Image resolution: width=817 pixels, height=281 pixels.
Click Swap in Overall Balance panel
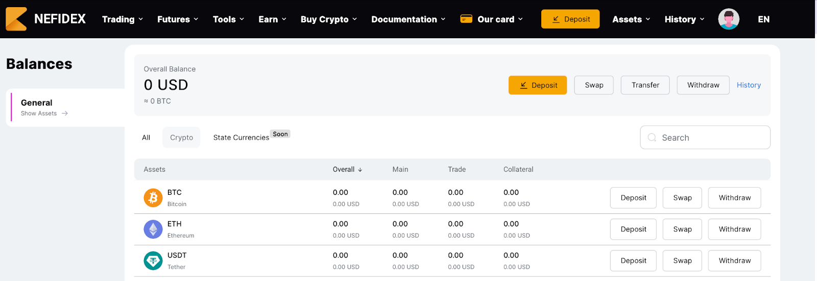(594, 85)
